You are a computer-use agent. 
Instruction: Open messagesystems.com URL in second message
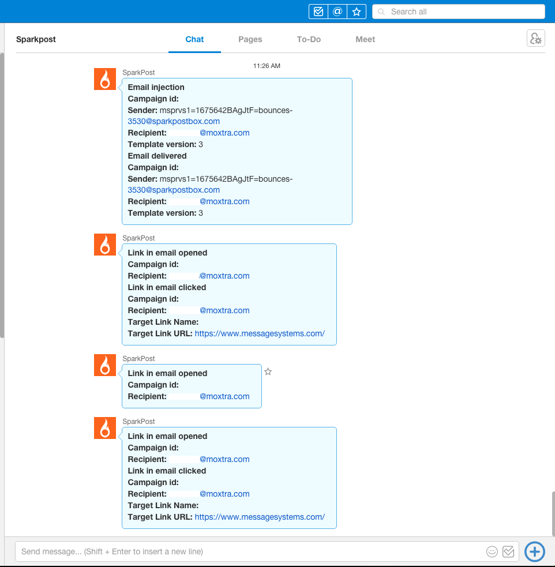[260, 333]
